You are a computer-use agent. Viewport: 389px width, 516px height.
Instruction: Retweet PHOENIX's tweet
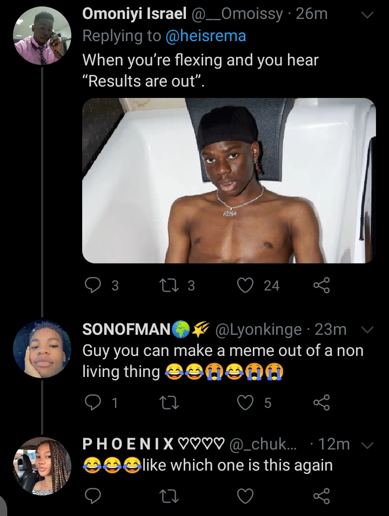point(169,496)
